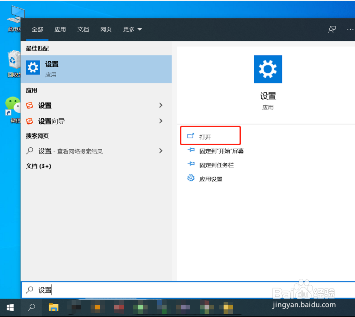Expand the 文档 (3+) section
The height and width of the screenshot is (317, 355).
[x=39, y=166]
